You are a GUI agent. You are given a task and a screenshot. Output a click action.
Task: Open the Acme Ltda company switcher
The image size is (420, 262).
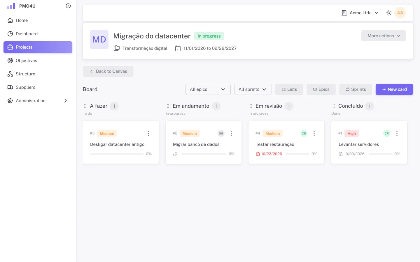[360, 13]
